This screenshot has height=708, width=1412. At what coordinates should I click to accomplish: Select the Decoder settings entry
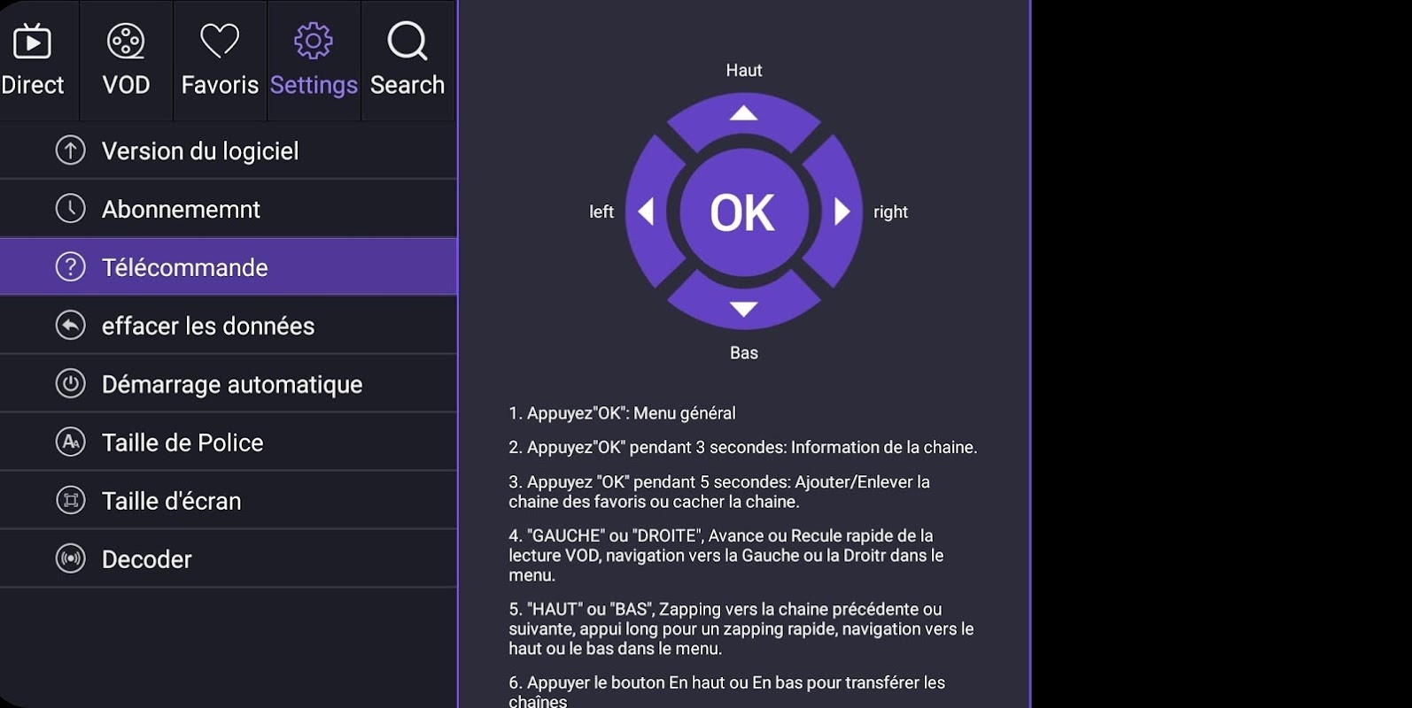point(147,559)
